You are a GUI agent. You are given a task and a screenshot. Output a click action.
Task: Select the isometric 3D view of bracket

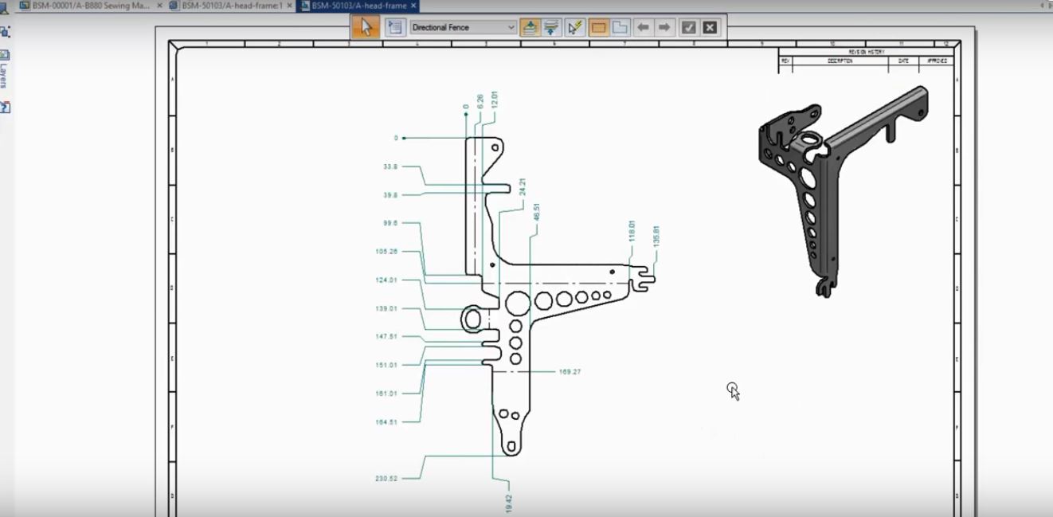840,187
